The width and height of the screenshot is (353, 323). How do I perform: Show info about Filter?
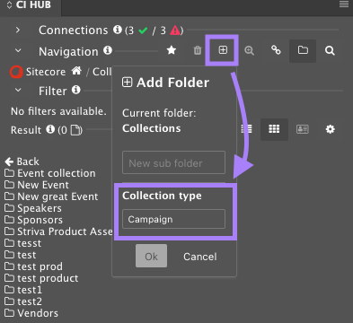click(x=76, y=90)
